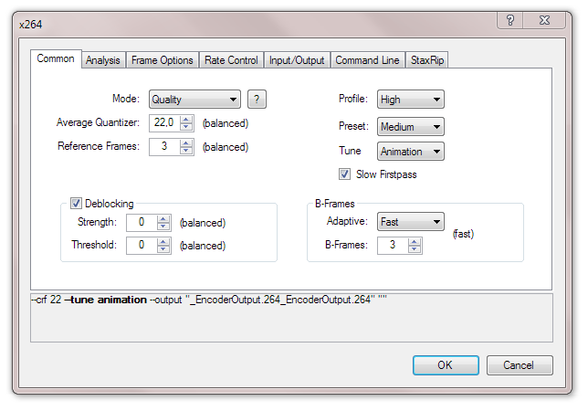Increase B-Frames count with up arrow
Viewport: 588px width, 411px height.
[415, 242]
